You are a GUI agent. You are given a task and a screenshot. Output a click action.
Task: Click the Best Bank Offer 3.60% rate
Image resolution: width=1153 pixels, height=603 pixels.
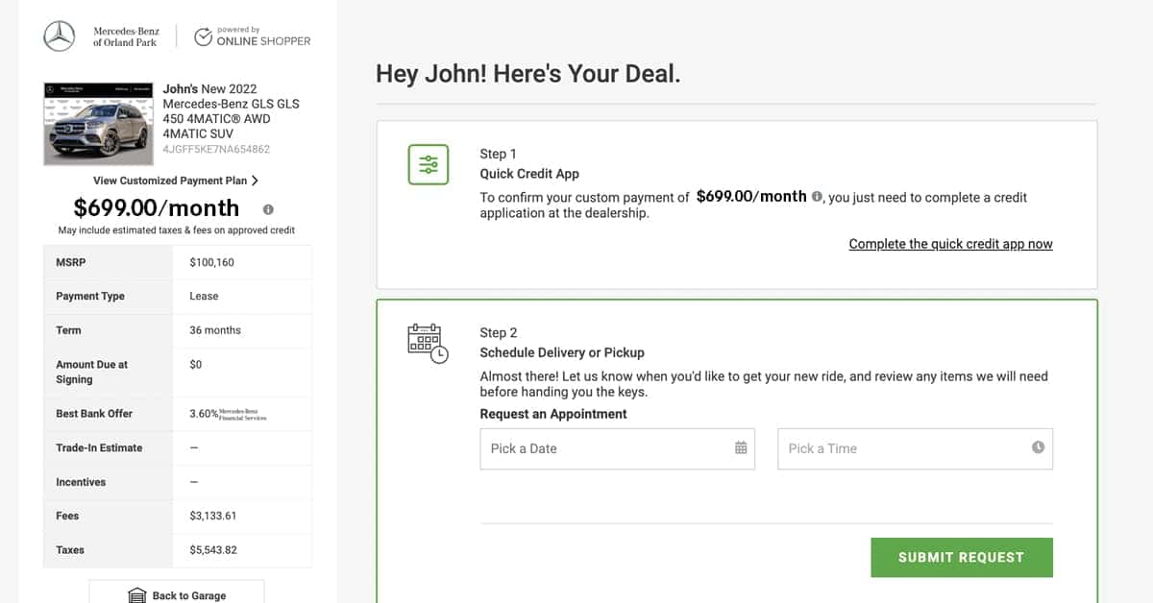[x=204, y=414]
